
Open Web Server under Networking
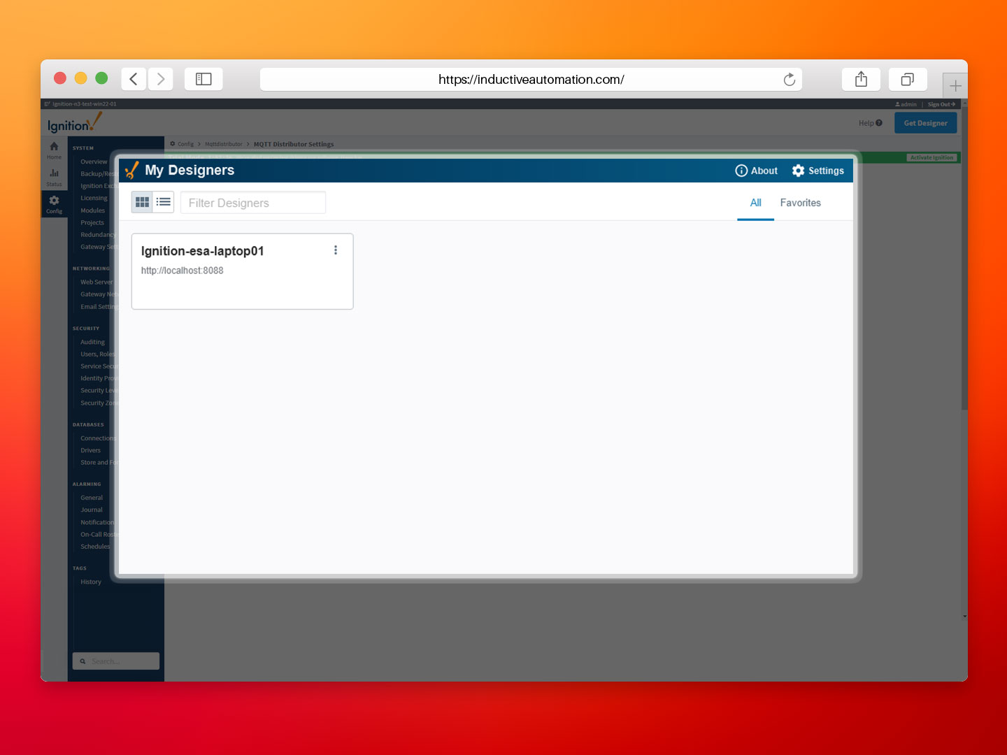coord(97,282)
